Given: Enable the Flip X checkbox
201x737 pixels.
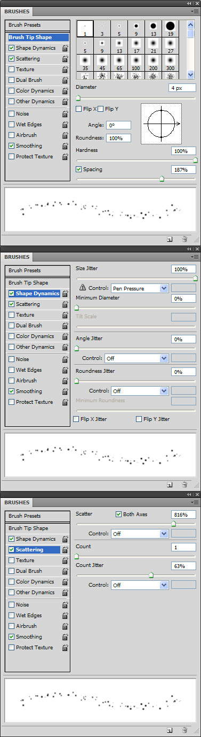Looking at the screenshot, I should [79, 109].
